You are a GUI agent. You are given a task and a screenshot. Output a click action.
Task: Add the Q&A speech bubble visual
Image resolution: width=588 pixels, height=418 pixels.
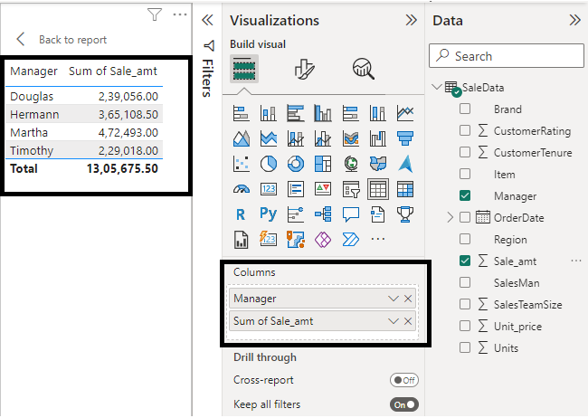tap(351, 214)
